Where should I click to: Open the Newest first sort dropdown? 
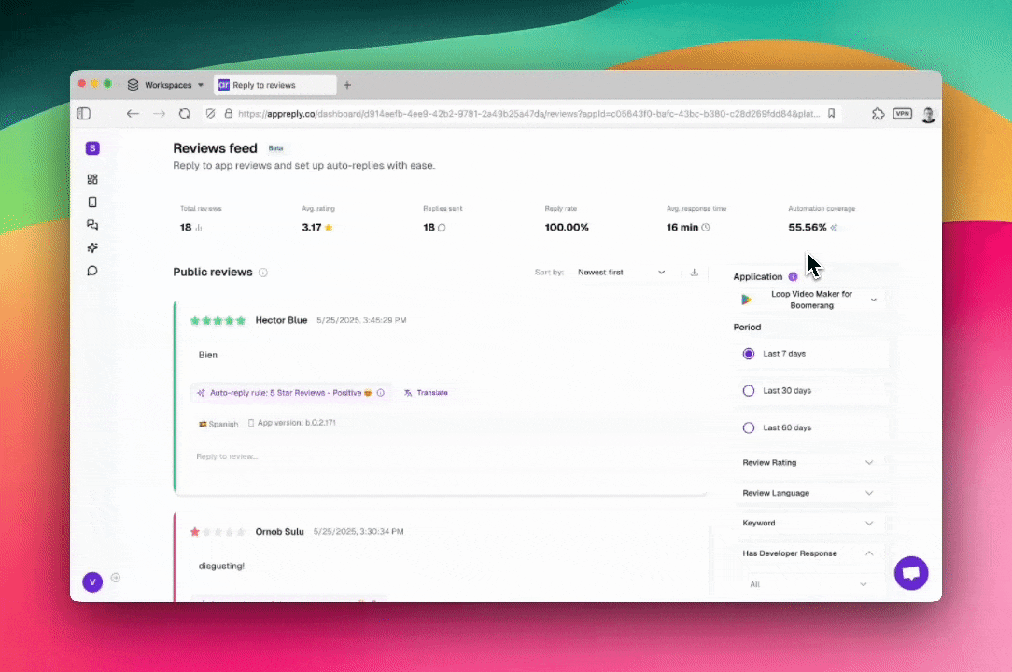tap(621, 273)
